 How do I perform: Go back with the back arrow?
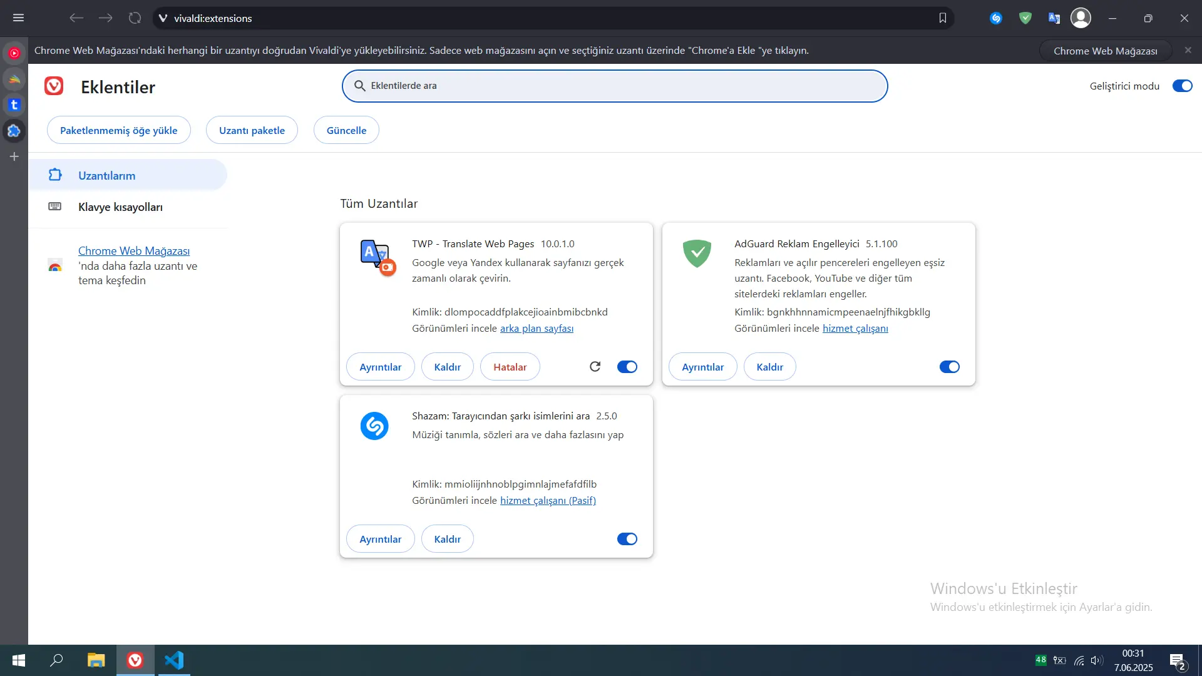pos(76,18)
